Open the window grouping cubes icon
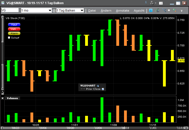Image resolution: width=189 pixels, height=130 pixels. point(152,3)
